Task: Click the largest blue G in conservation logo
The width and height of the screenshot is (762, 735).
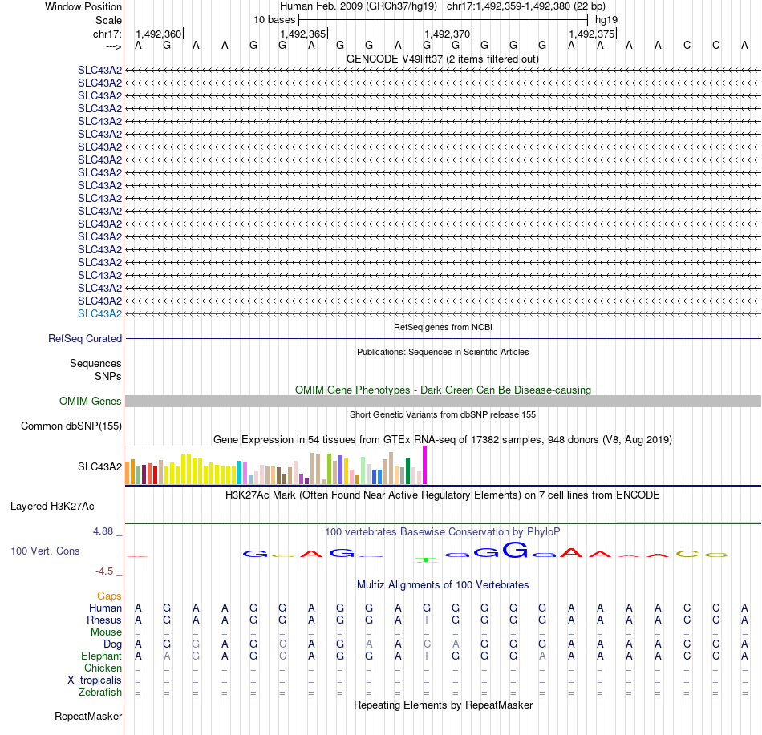Action: pyautogui.click(x=515, y=550)
